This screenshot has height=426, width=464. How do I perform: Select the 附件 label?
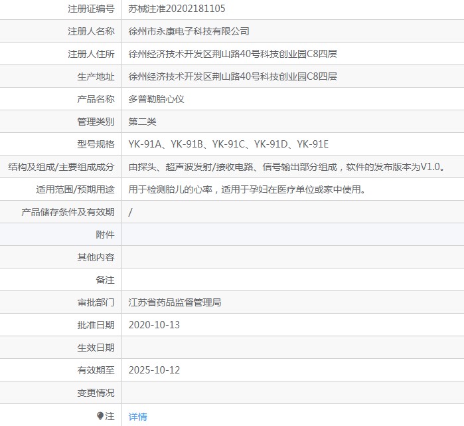pyautogui.click(x=105, y=235)
